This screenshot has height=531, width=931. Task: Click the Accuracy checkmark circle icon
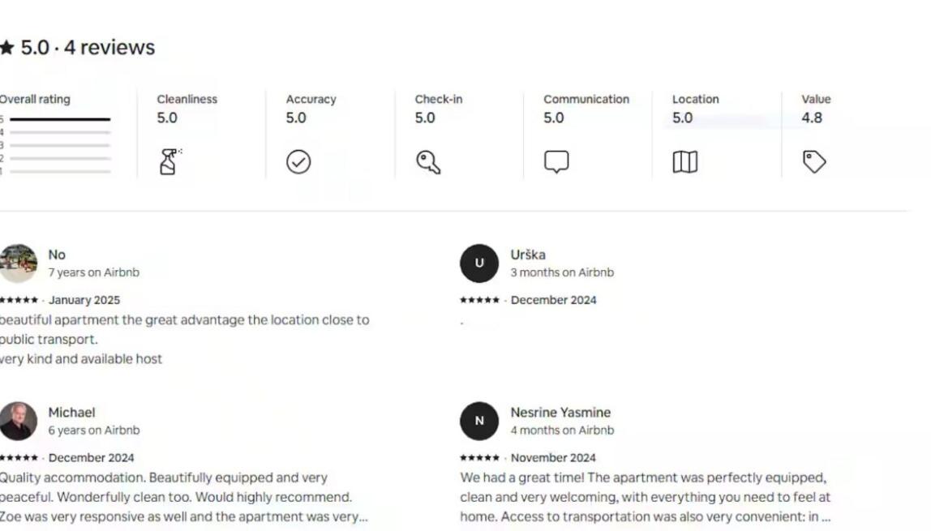(x=298, y=162)
